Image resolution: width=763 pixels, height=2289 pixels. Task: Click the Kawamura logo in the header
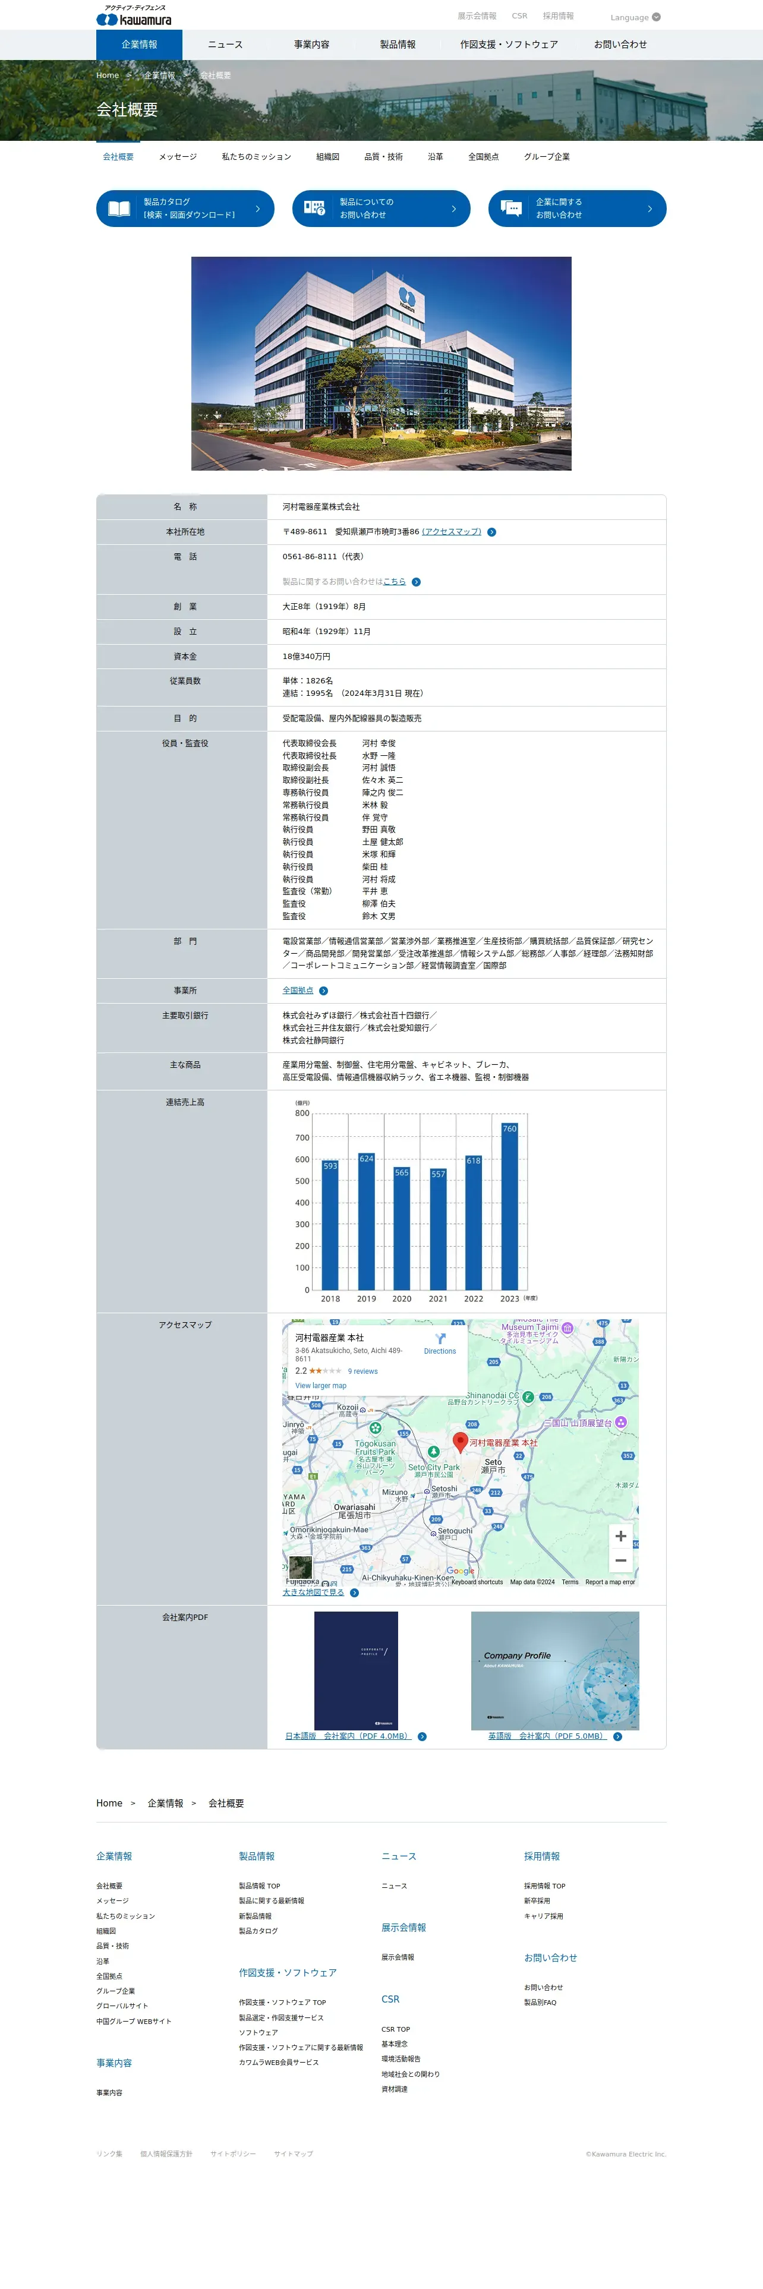pyautogui.click(x=134, y=15)
